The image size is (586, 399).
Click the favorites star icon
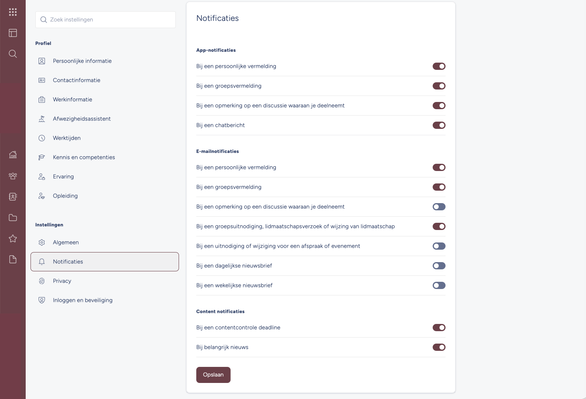tap(13, 238)
